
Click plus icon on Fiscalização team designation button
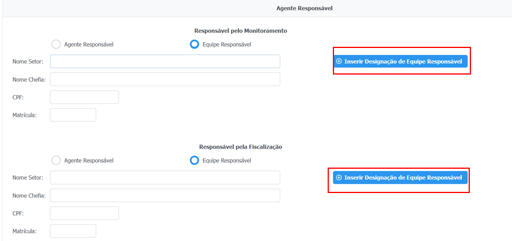point(339,177)
